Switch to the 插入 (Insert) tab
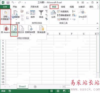 coord(23,7)
